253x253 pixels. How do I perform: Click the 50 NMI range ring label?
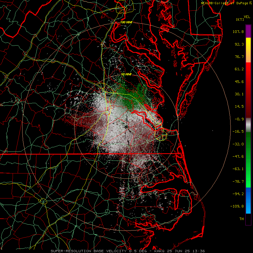click(x=126, y=74)
